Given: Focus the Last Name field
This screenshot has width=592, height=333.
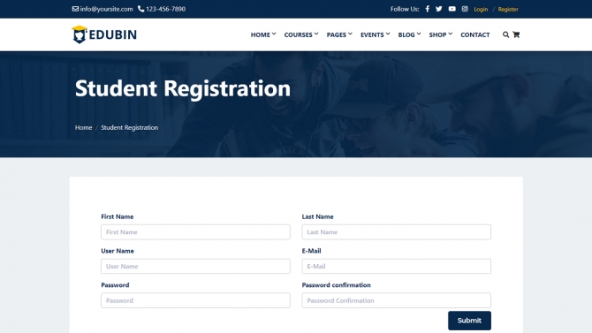Looking at the screenshot, I should tap(397, 232).
